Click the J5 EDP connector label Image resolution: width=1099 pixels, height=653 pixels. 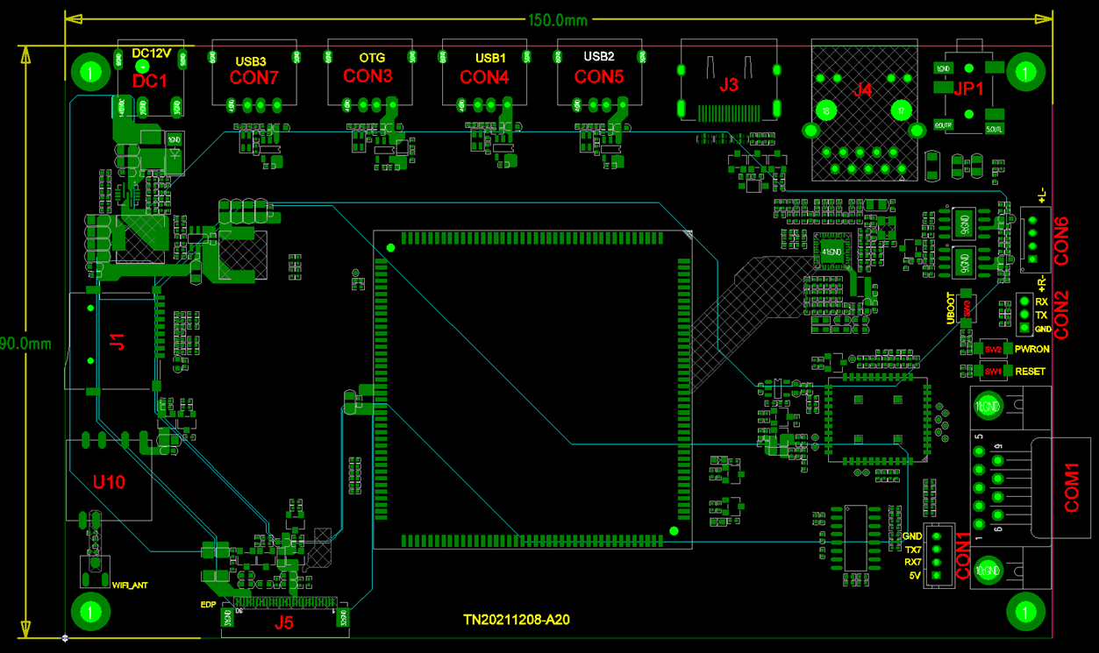tap(284, 623)
